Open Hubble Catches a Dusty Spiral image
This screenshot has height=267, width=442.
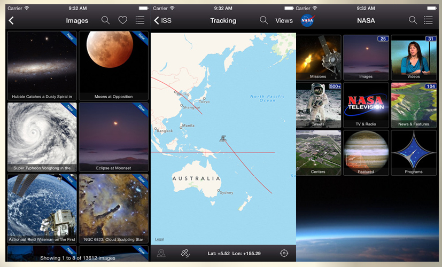click(x=42, y=66)
